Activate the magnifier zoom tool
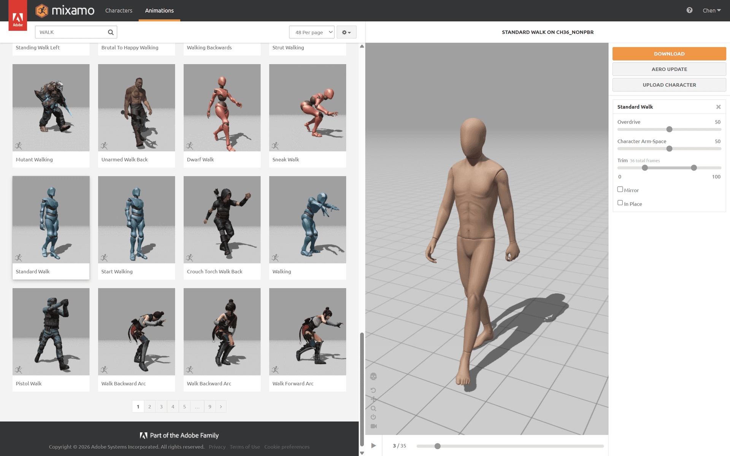This screenshot has height=456, width=730. (373, 408)
